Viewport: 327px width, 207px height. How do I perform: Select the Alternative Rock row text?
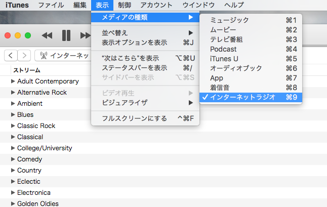(42, 92)
